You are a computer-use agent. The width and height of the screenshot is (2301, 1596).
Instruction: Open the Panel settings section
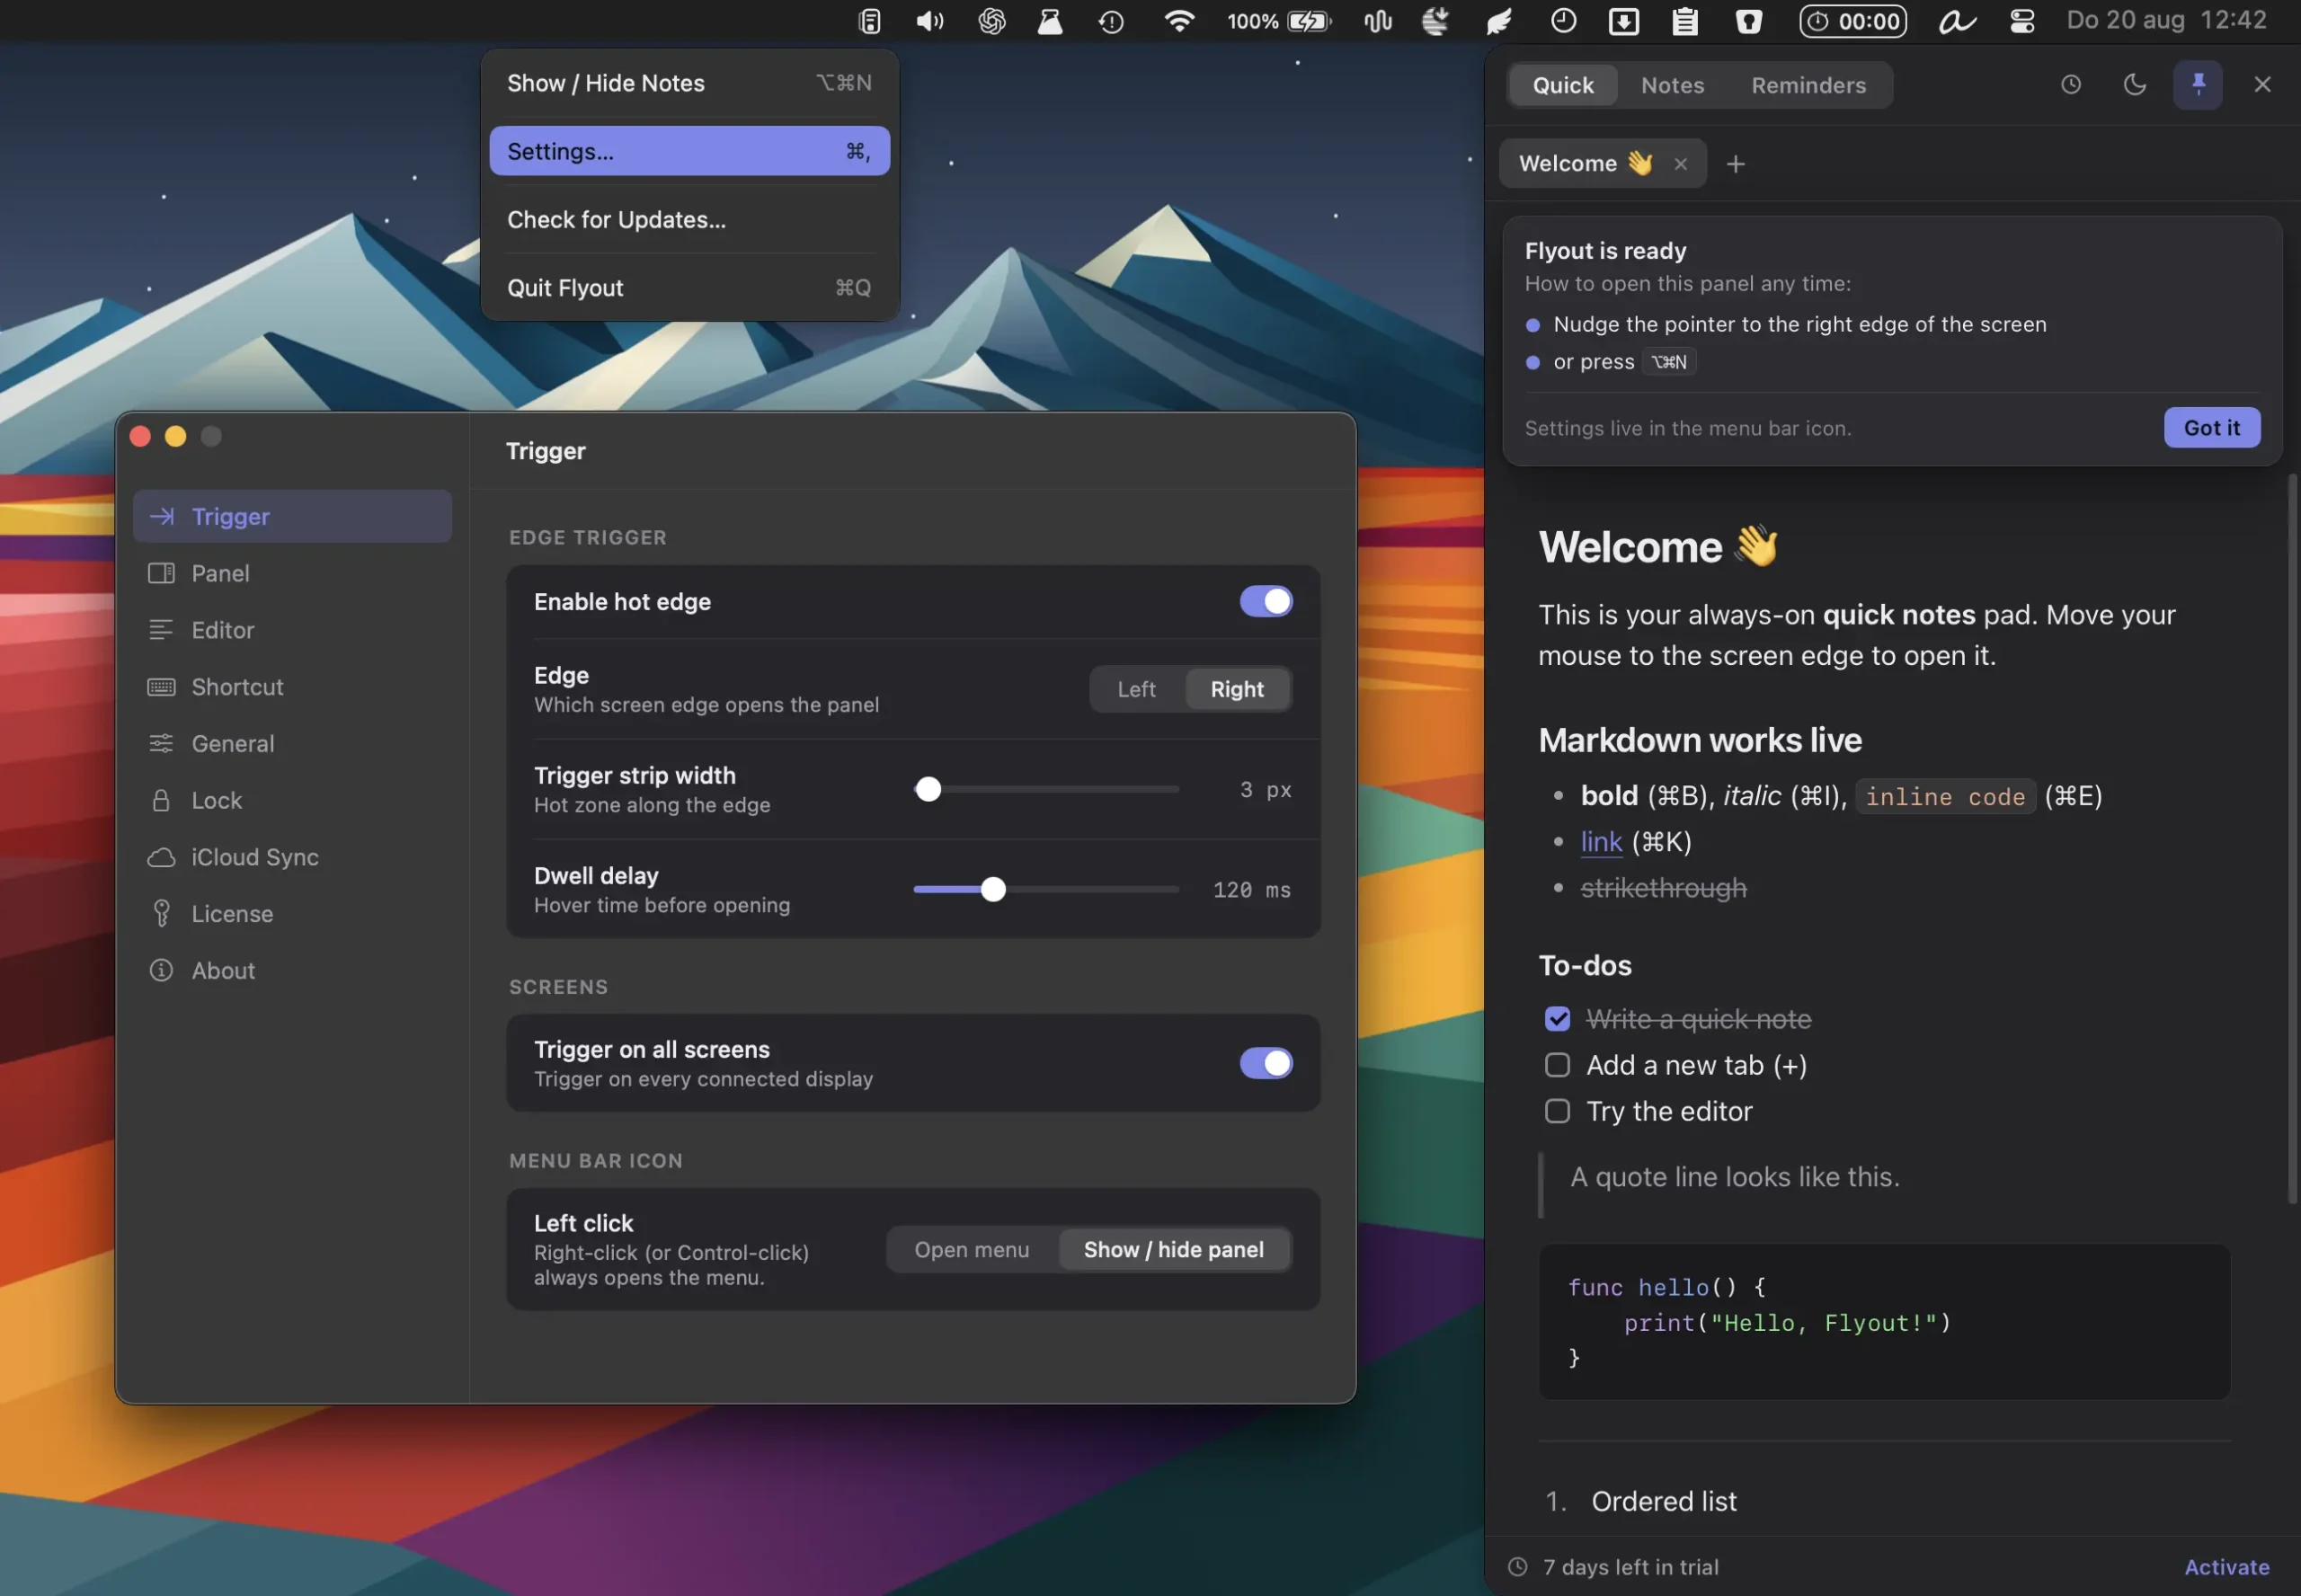click(292, 573)
